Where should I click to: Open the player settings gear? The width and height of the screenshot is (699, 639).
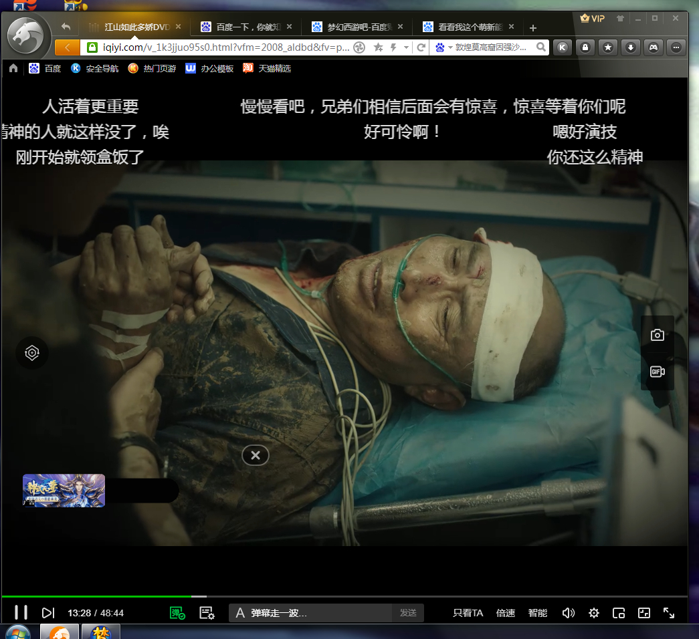[x=594, y=613]
